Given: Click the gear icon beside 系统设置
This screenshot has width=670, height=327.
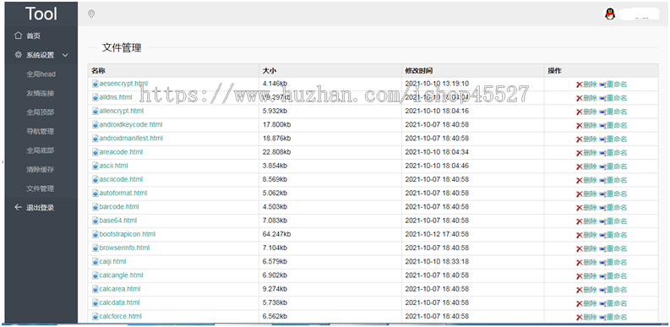Looking at the screenshot, I should (x=18, y=55).
